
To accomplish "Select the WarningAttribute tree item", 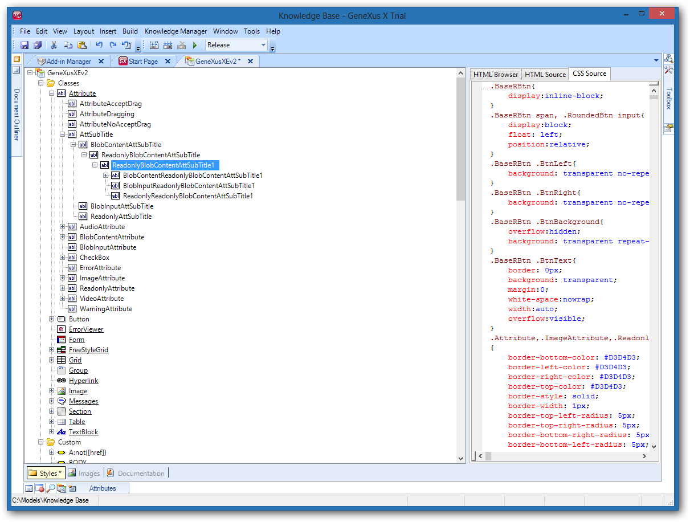I will (106, 309).
